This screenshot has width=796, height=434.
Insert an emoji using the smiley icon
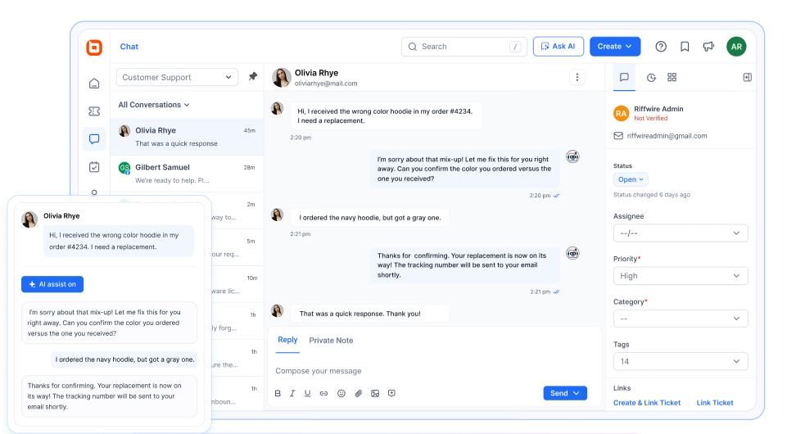[x=341, y=393]
